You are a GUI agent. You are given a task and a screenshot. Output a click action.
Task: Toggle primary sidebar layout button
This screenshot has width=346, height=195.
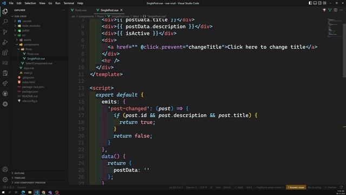(x=310, y=3)
